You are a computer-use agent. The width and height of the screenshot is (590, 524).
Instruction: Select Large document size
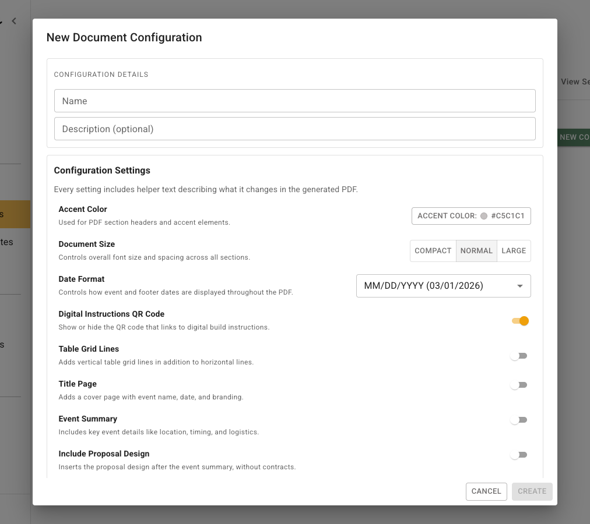pos(514,251)
